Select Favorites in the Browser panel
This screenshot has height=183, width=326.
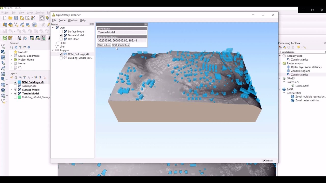(23, 52)
